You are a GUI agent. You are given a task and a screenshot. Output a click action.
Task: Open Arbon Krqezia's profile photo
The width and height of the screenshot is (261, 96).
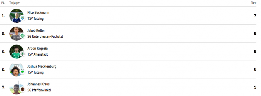pyautogui.click(x=16, y=51)
